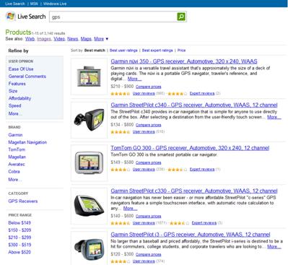Compare prices for TomTom GO 300
288x265 pixels.
[x=149, y=162]
